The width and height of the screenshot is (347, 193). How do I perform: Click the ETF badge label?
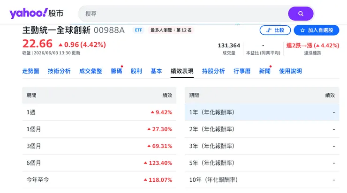[138, 30]
